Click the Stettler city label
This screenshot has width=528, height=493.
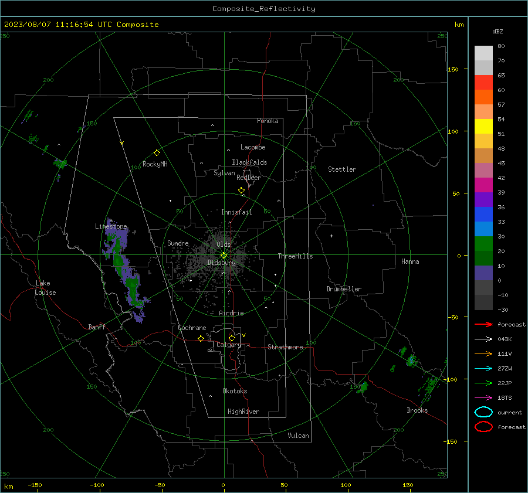coord(342,169)
